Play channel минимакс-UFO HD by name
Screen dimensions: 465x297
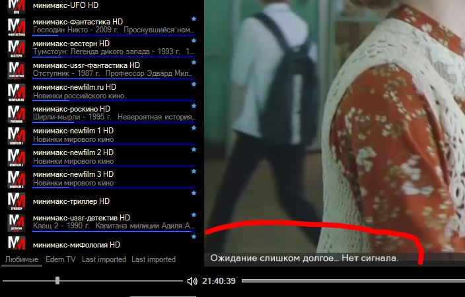[x=65, y=5]
